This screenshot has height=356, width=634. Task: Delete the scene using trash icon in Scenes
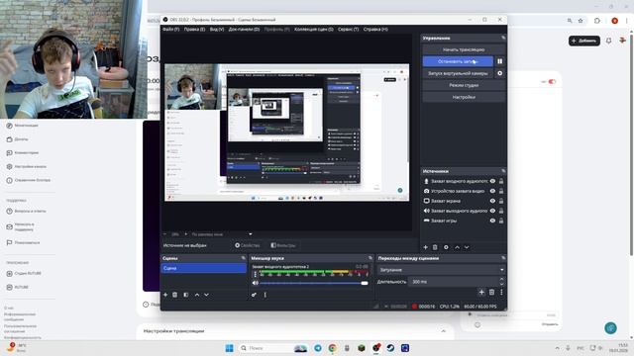pos(174,295)
